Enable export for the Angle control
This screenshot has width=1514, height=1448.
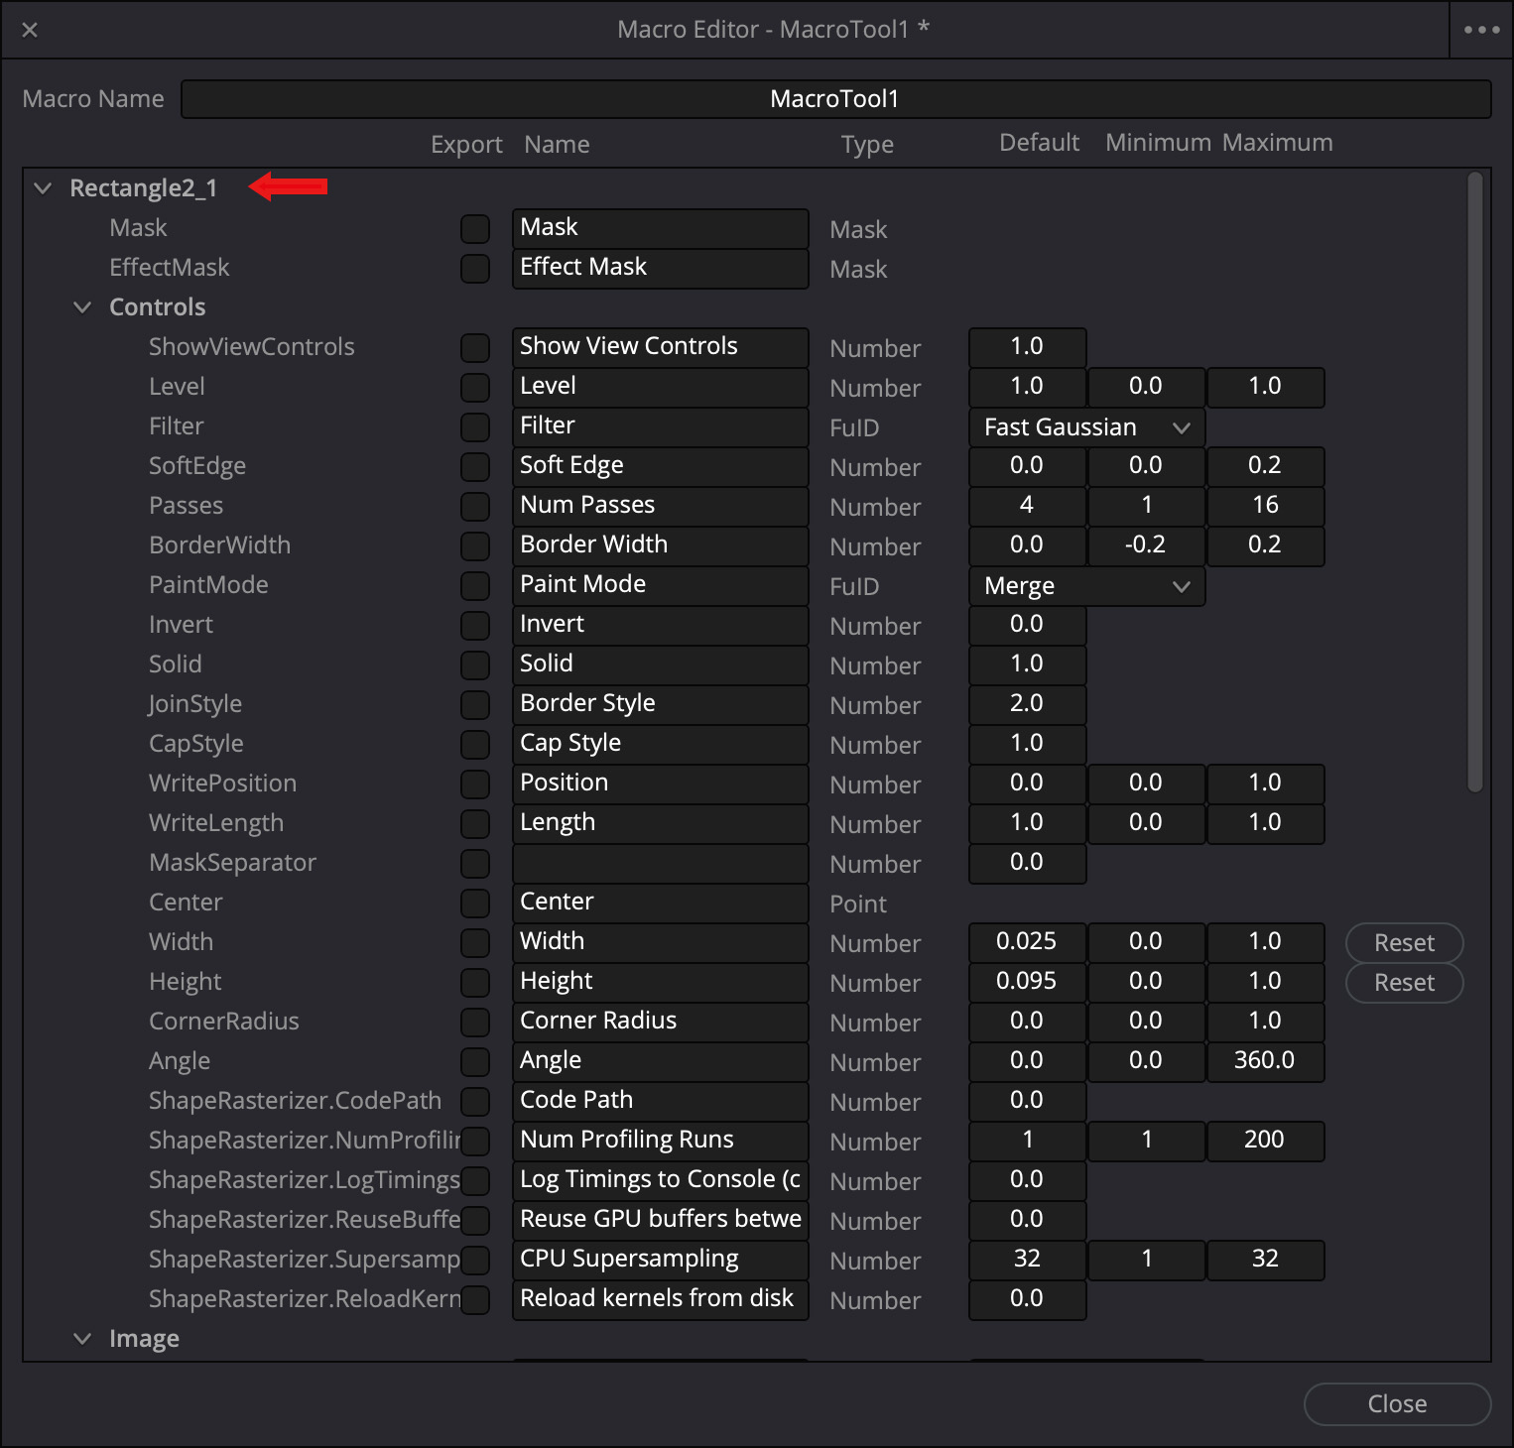(475, 1062)
